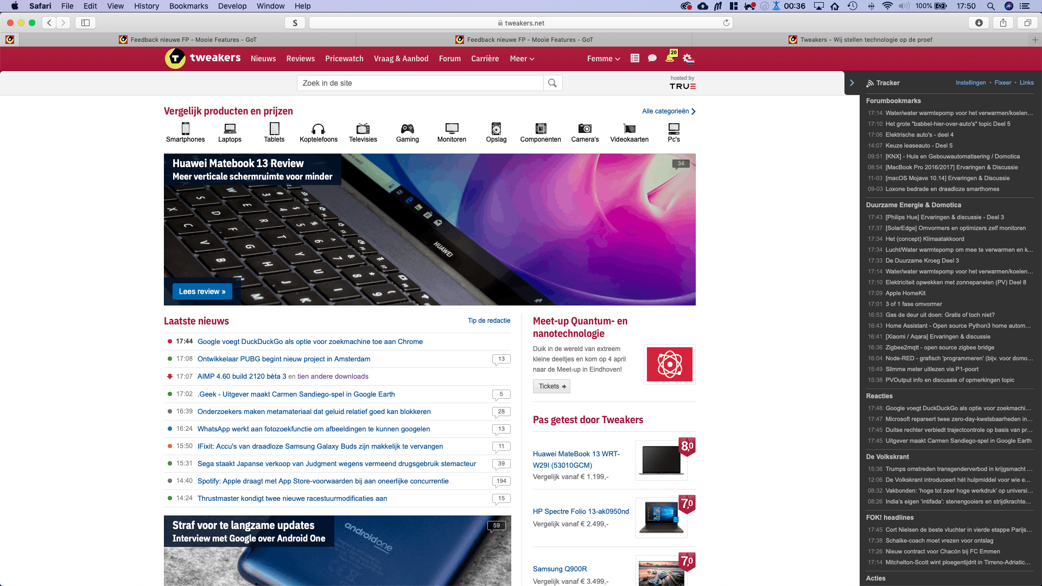Reload the page in address bar

726,23
